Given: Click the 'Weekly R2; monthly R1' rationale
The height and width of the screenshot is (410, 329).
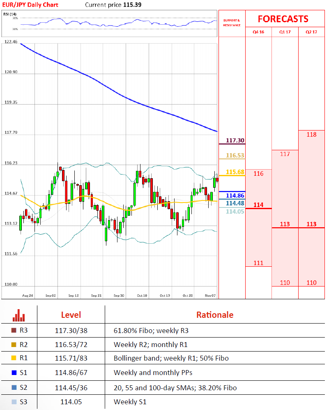Looking at the screenshot, I should (x=151, y=345).
